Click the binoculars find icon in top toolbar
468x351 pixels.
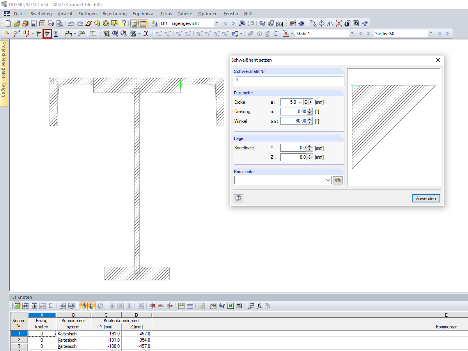[262, 23]
